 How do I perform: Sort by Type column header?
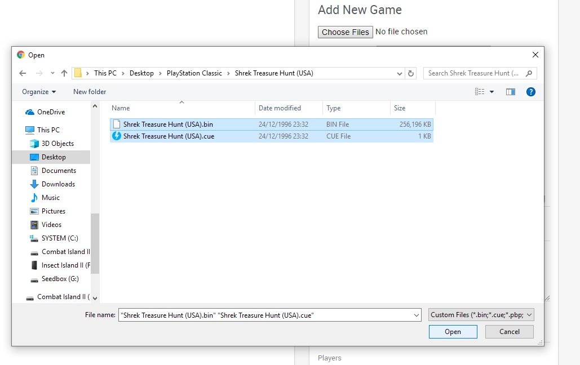click(x=333, y=108)
